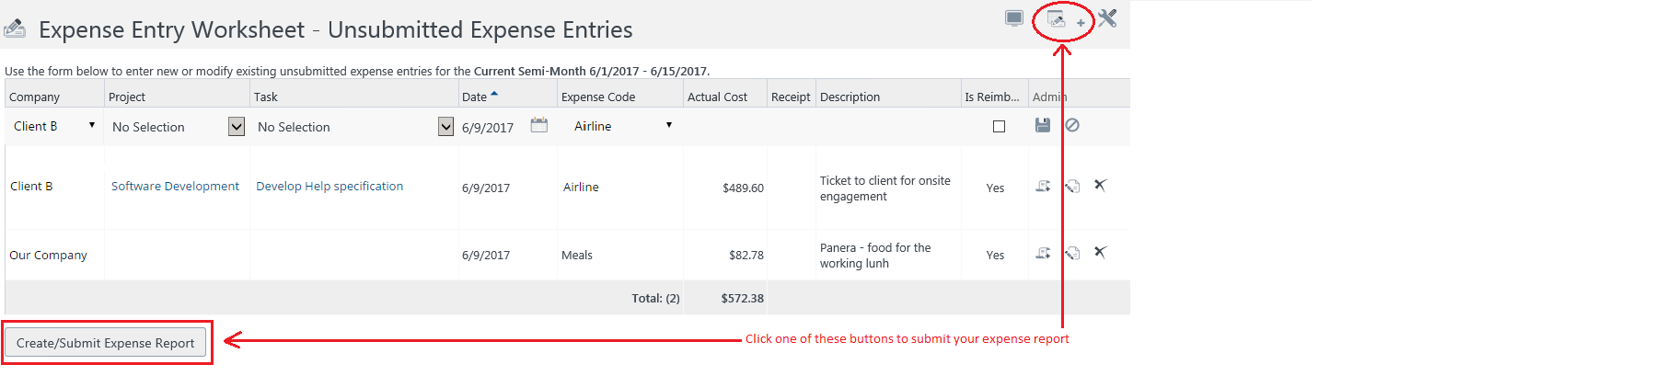This screenshot has height=376, width=1665.
Task: Expand the Airline expense code dropdown
Action: pos(623,126)
